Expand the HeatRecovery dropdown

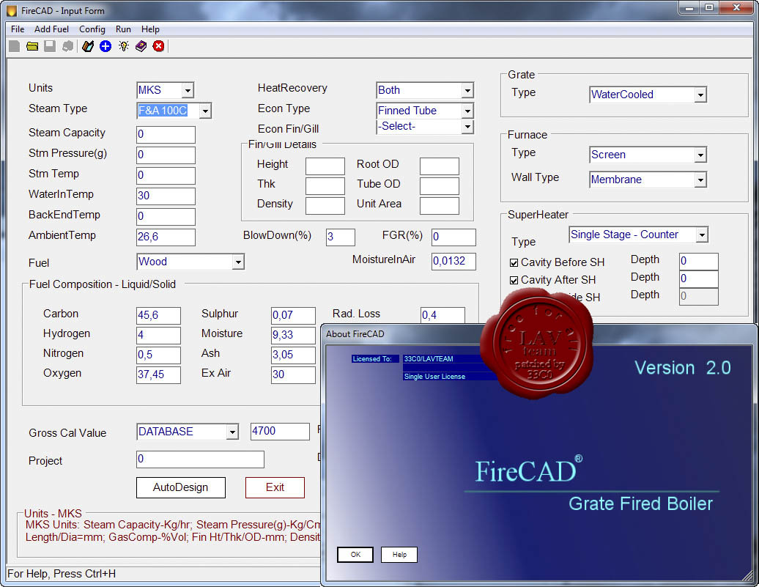click(x=467, y=90)
